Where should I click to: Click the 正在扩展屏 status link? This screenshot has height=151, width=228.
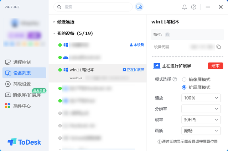coord(133,70)
